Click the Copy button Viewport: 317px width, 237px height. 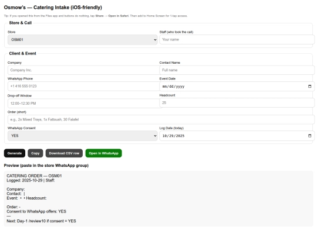pos(35,153)
